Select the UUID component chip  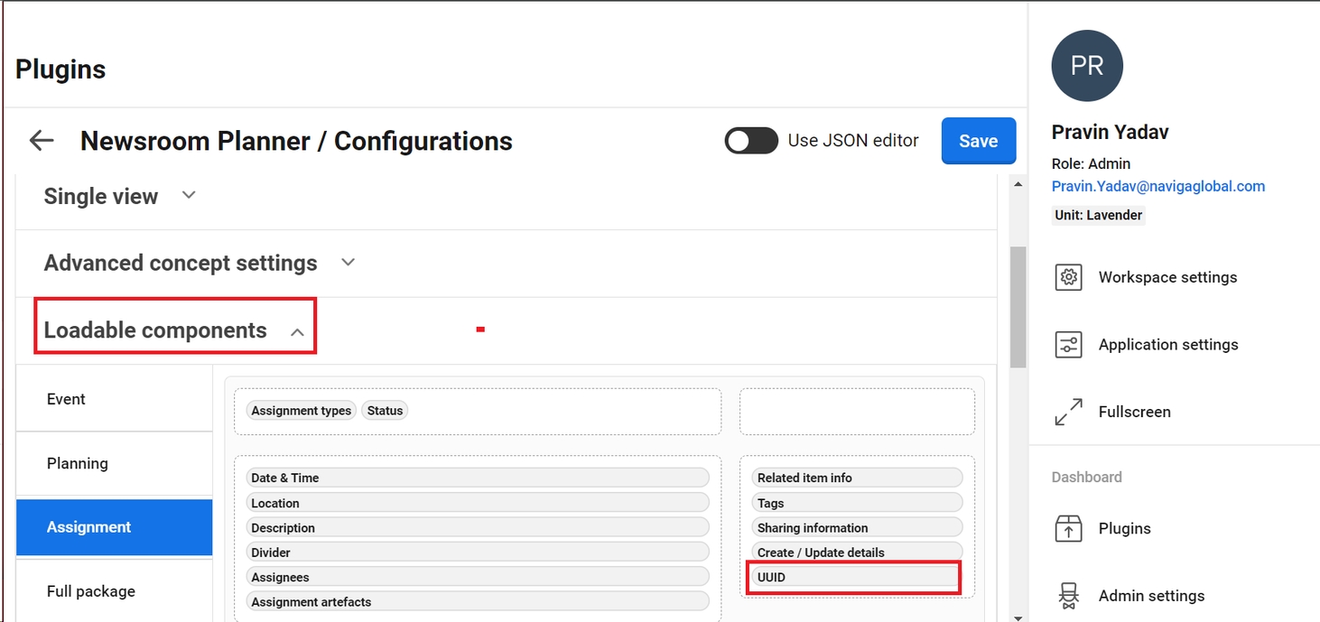click(854, 577)
